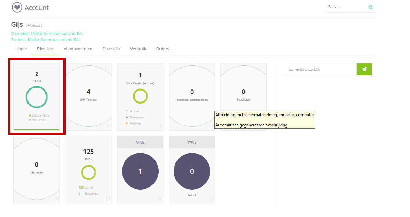Open external link icon on VPSs card
This screenshot has height=217, width=410.
click(160, 199)
